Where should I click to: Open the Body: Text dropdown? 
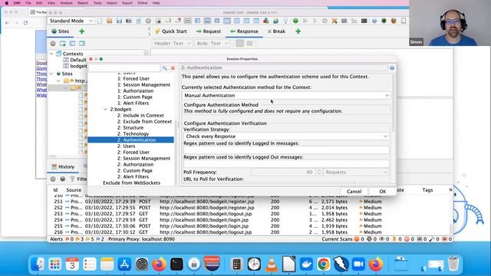(213, 43)
